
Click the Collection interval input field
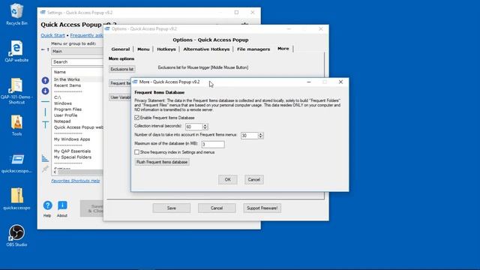[x=194, y=127]
